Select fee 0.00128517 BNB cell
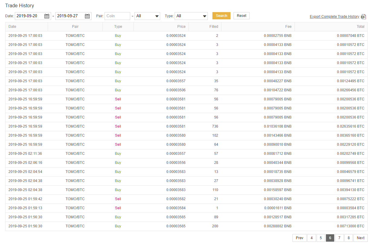Image resolution: width=371 pixels, height=244 pixels. point(278,217)
